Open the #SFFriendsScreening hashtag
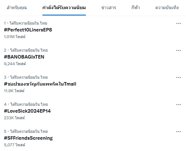The image size is (186, 151). [x=28, y=138]
